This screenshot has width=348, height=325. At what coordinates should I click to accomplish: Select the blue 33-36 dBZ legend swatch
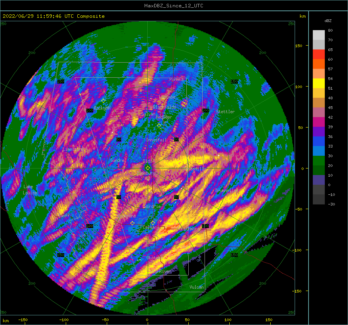pyautogui.click(x=319, y=141)
